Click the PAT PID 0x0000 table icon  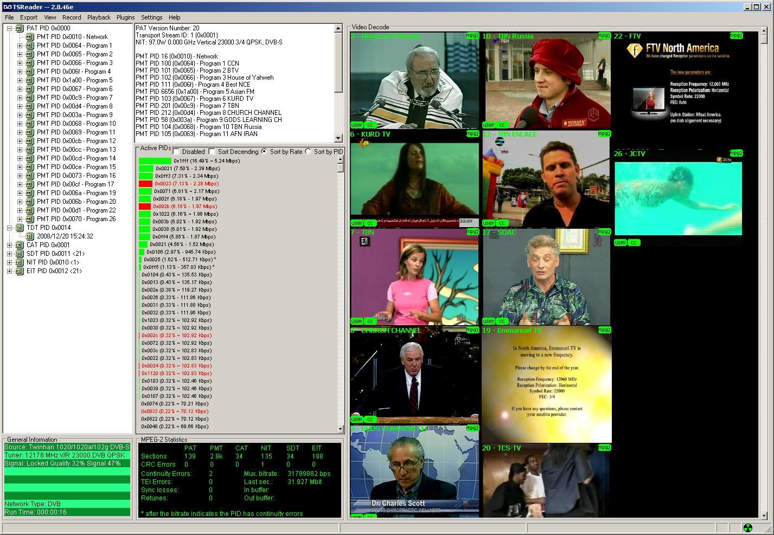coord(20,28)
